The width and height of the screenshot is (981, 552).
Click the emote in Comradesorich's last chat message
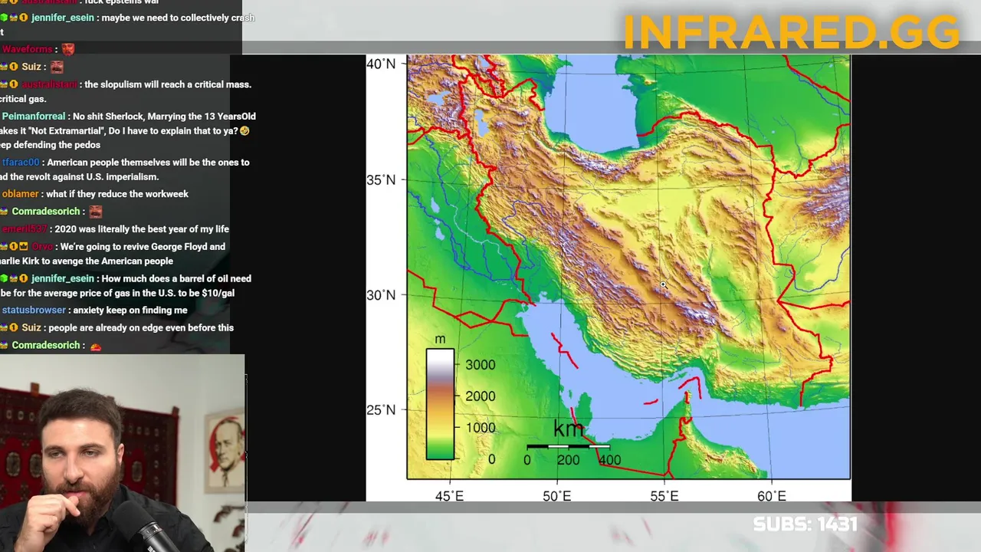pyautogui.click(x=96, y=347)
